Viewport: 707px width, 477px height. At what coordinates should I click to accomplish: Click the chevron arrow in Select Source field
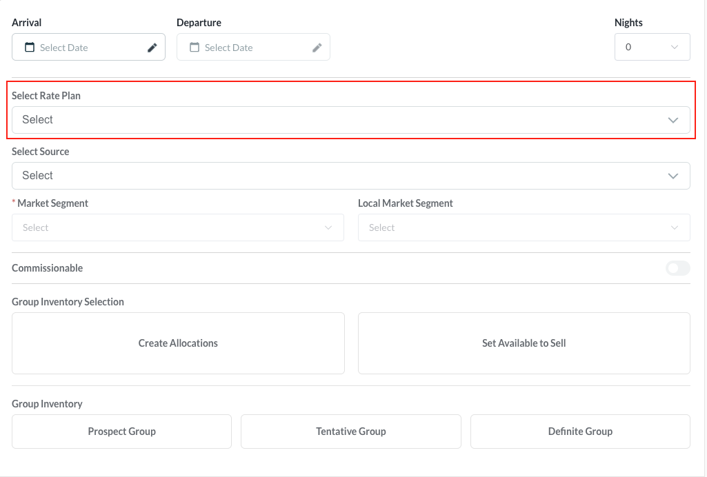pos(673,176)
